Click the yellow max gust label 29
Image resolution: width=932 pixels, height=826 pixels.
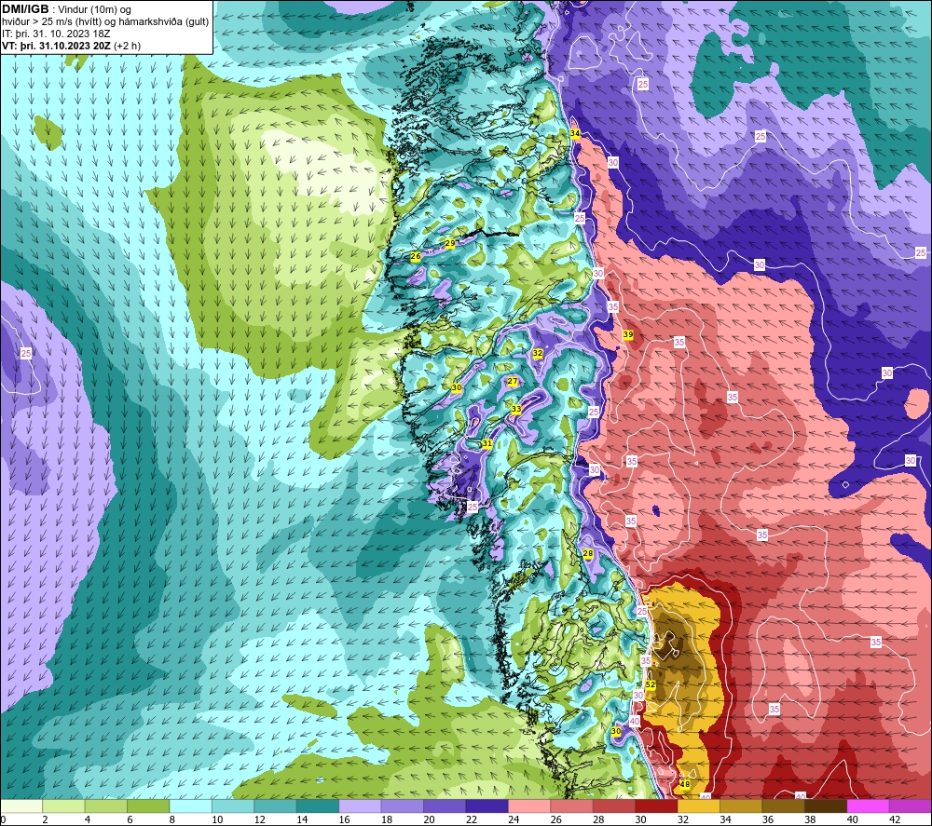(x=450, y=243)
